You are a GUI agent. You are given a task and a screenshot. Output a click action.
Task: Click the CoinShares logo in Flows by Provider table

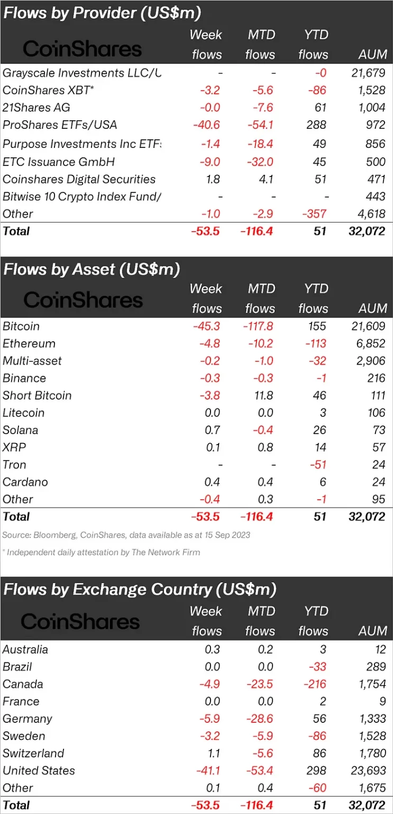click(83, 49)
